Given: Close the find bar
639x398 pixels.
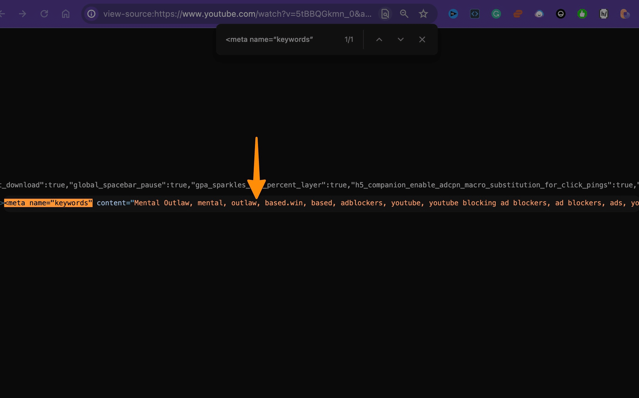Looking at the screenshot, I should coord(422,39).
